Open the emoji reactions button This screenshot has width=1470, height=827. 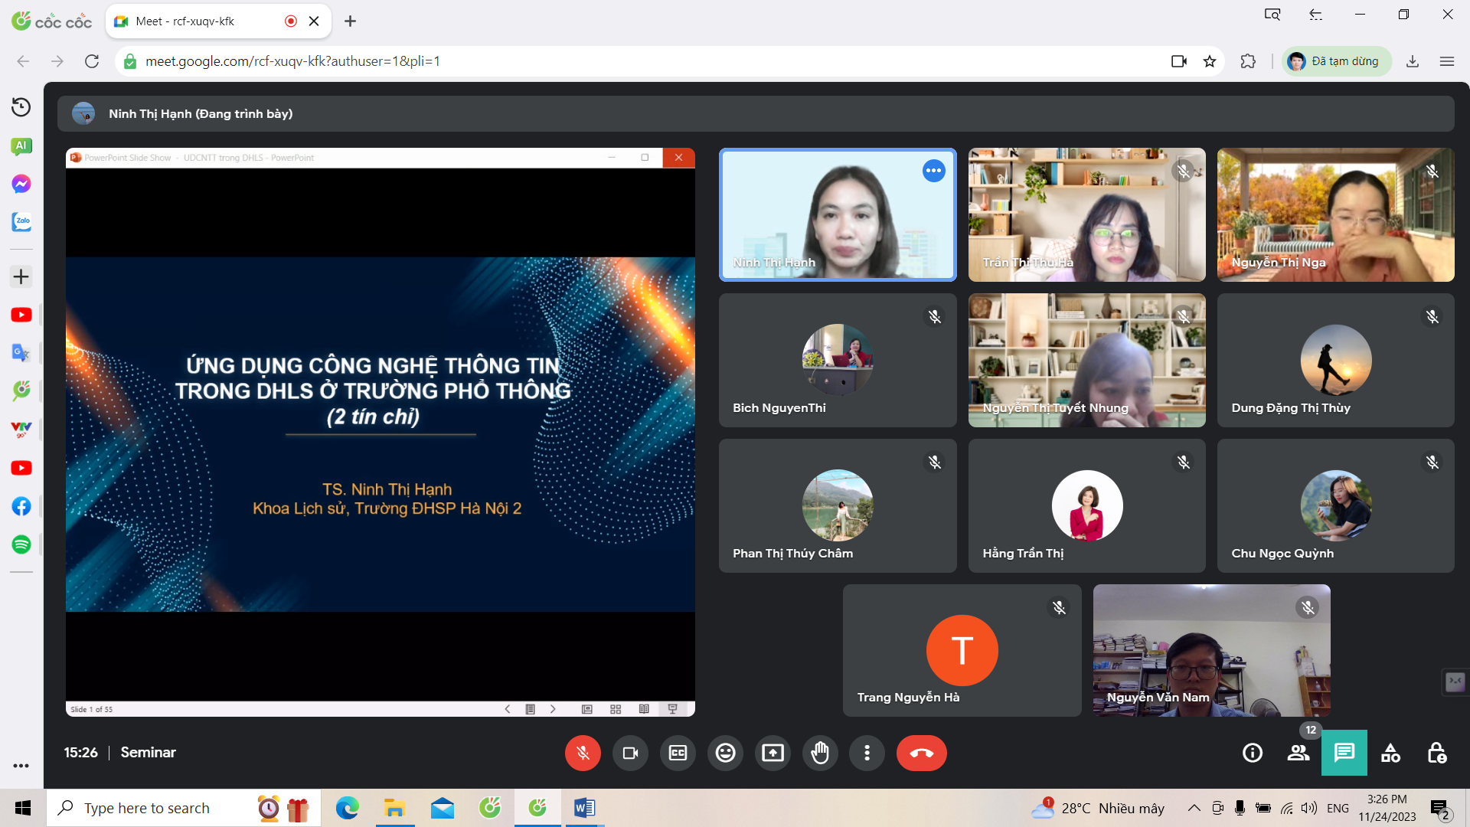point(725,753)
